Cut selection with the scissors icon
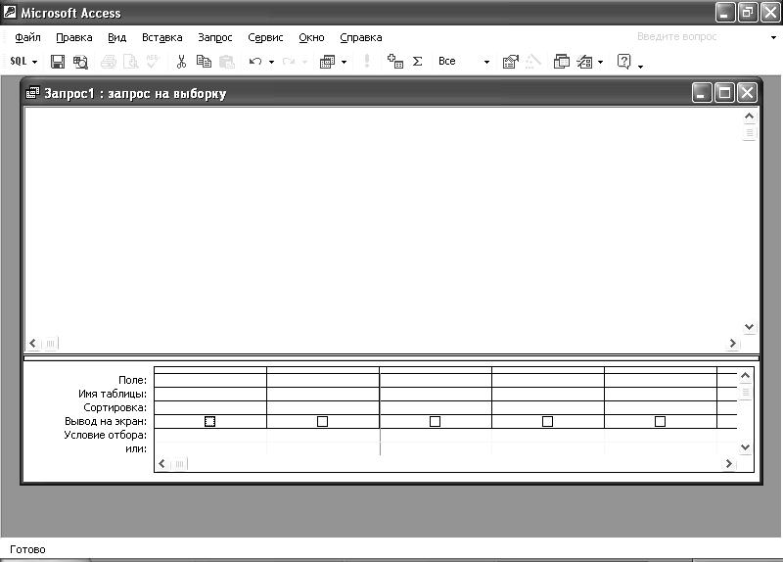This screenshot has height=562, width=783. point(181,62)
